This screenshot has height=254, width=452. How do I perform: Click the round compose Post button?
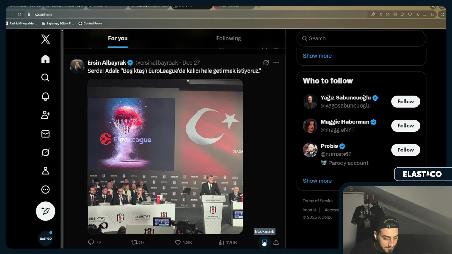tap(46, 211)
